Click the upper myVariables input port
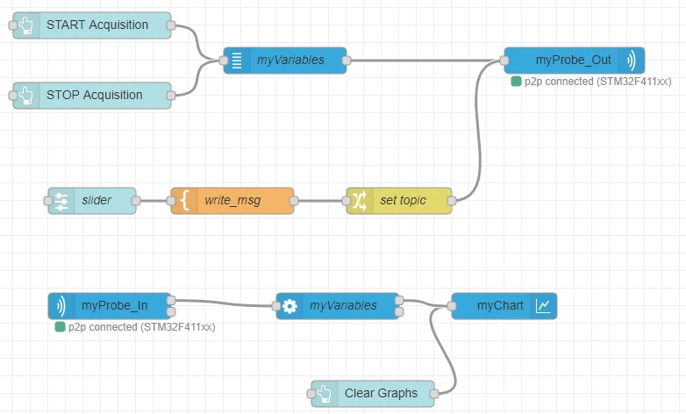 click(224, 61)
